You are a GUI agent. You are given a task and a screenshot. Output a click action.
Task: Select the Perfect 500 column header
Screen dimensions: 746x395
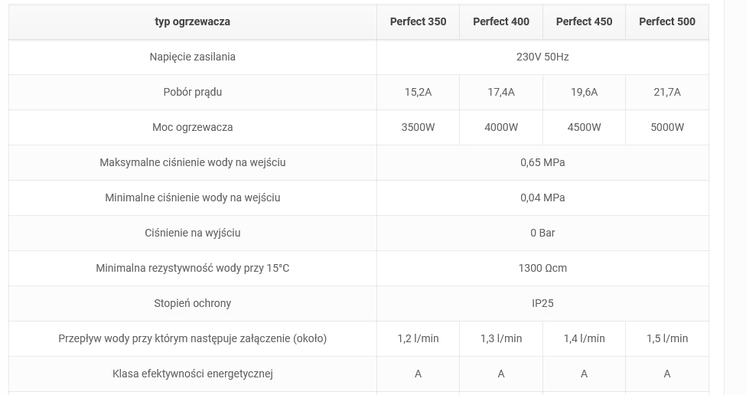pos(667,22)
